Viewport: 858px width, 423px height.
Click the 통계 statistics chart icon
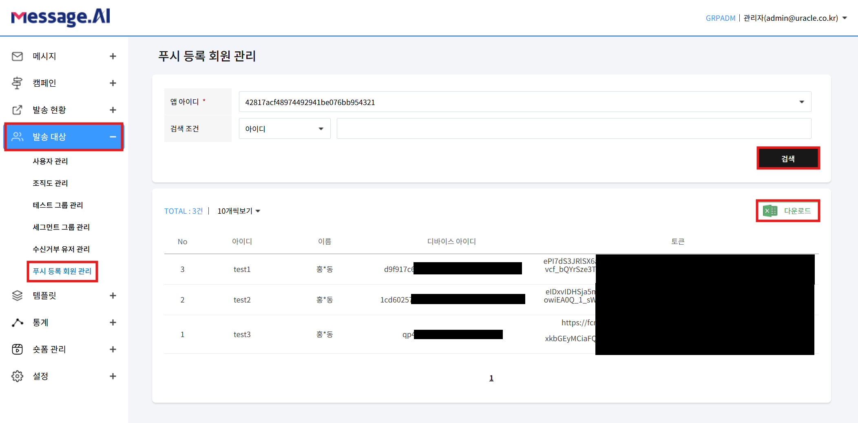[x=17, y=322]
